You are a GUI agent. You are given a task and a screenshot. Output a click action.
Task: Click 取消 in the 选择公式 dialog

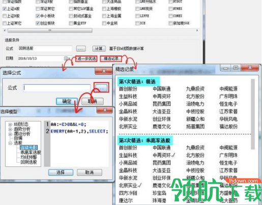point(93,101)
